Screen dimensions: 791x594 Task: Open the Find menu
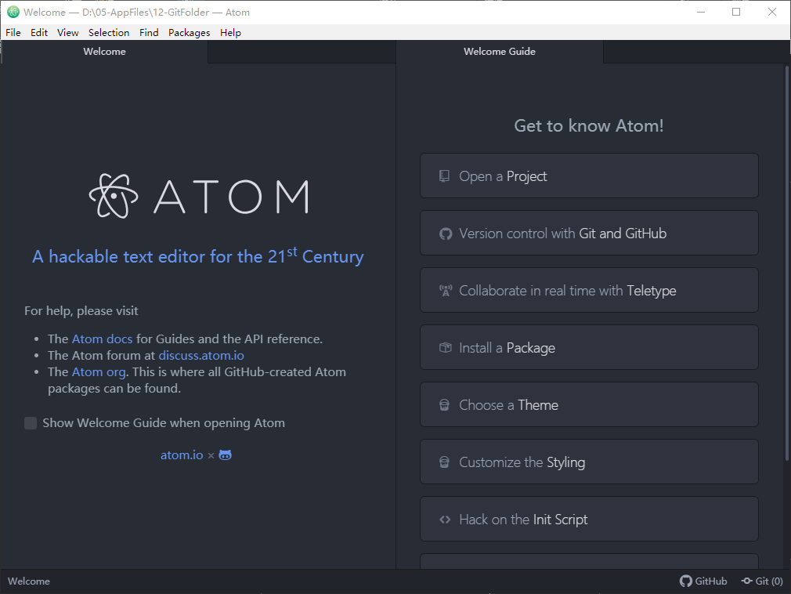point(149,32)
